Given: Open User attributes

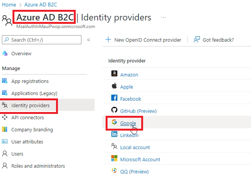Looking at the screenshot, I should pyautogui.click(x=27, y=142).
